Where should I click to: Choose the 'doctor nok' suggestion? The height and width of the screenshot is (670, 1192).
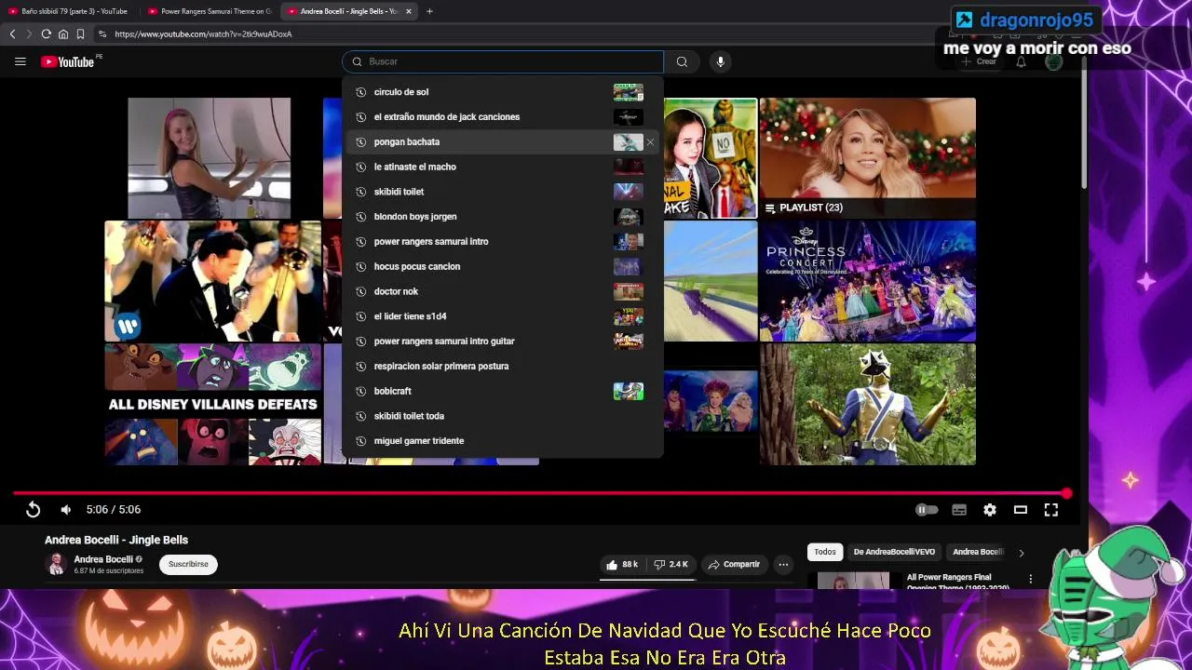coord(502,291)
